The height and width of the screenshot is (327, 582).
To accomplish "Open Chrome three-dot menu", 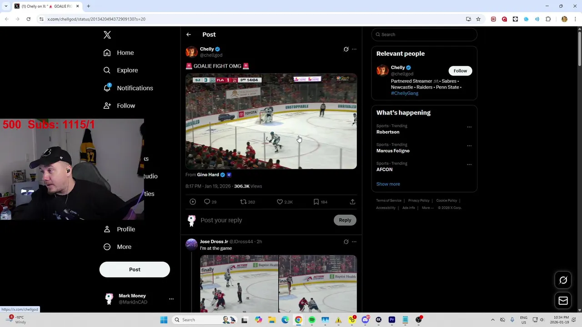I will pos(575,19).
